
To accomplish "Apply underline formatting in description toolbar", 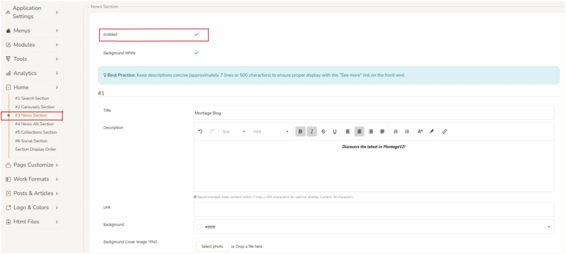I will (x=334, y=131).
